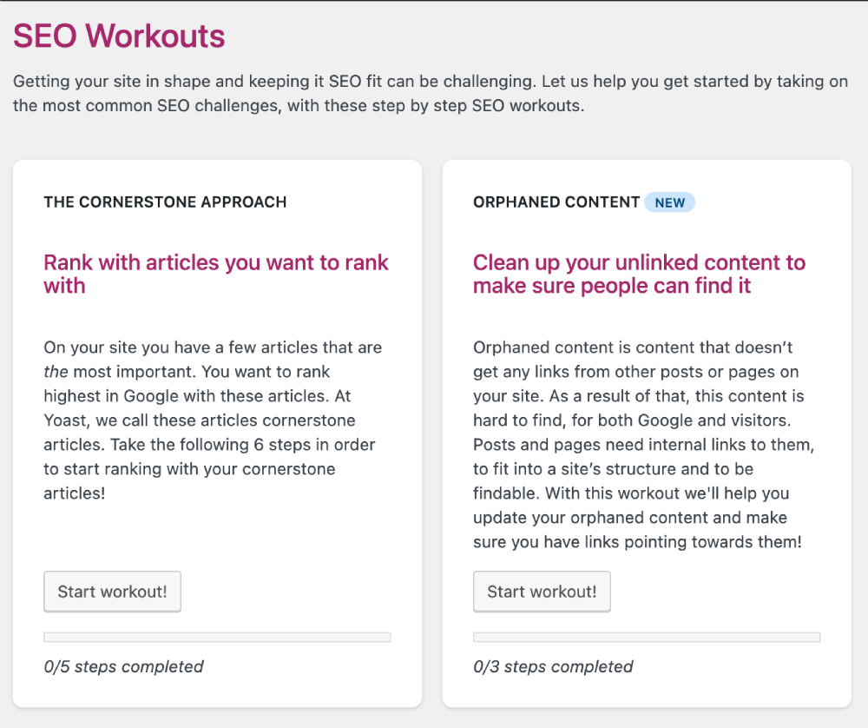Click the italic word "the" in cornerstone text
Viewport: 868px width, 728px height.
pyautogui.click(x=56, y=372)
